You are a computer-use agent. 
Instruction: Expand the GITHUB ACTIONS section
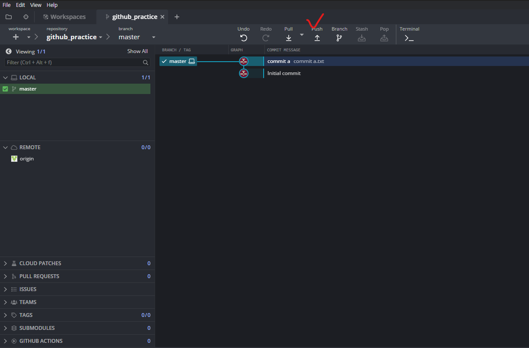point(5,341)
